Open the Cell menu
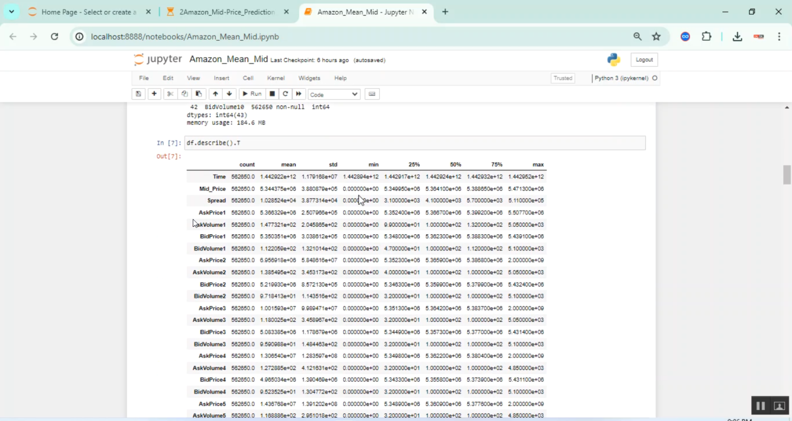The image size is (792, 421). (x=248, y=78)
